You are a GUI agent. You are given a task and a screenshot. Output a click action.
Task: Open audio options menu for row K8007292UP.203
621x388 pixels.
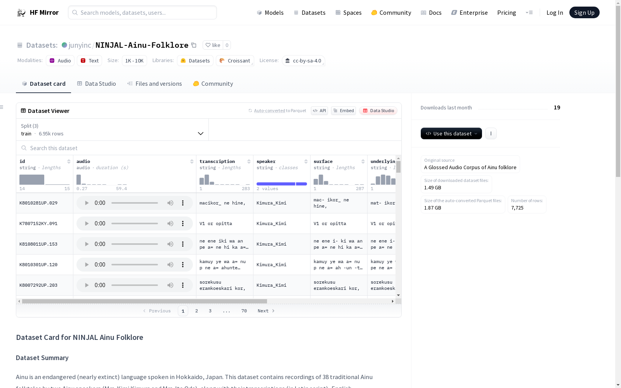point(183,285)
